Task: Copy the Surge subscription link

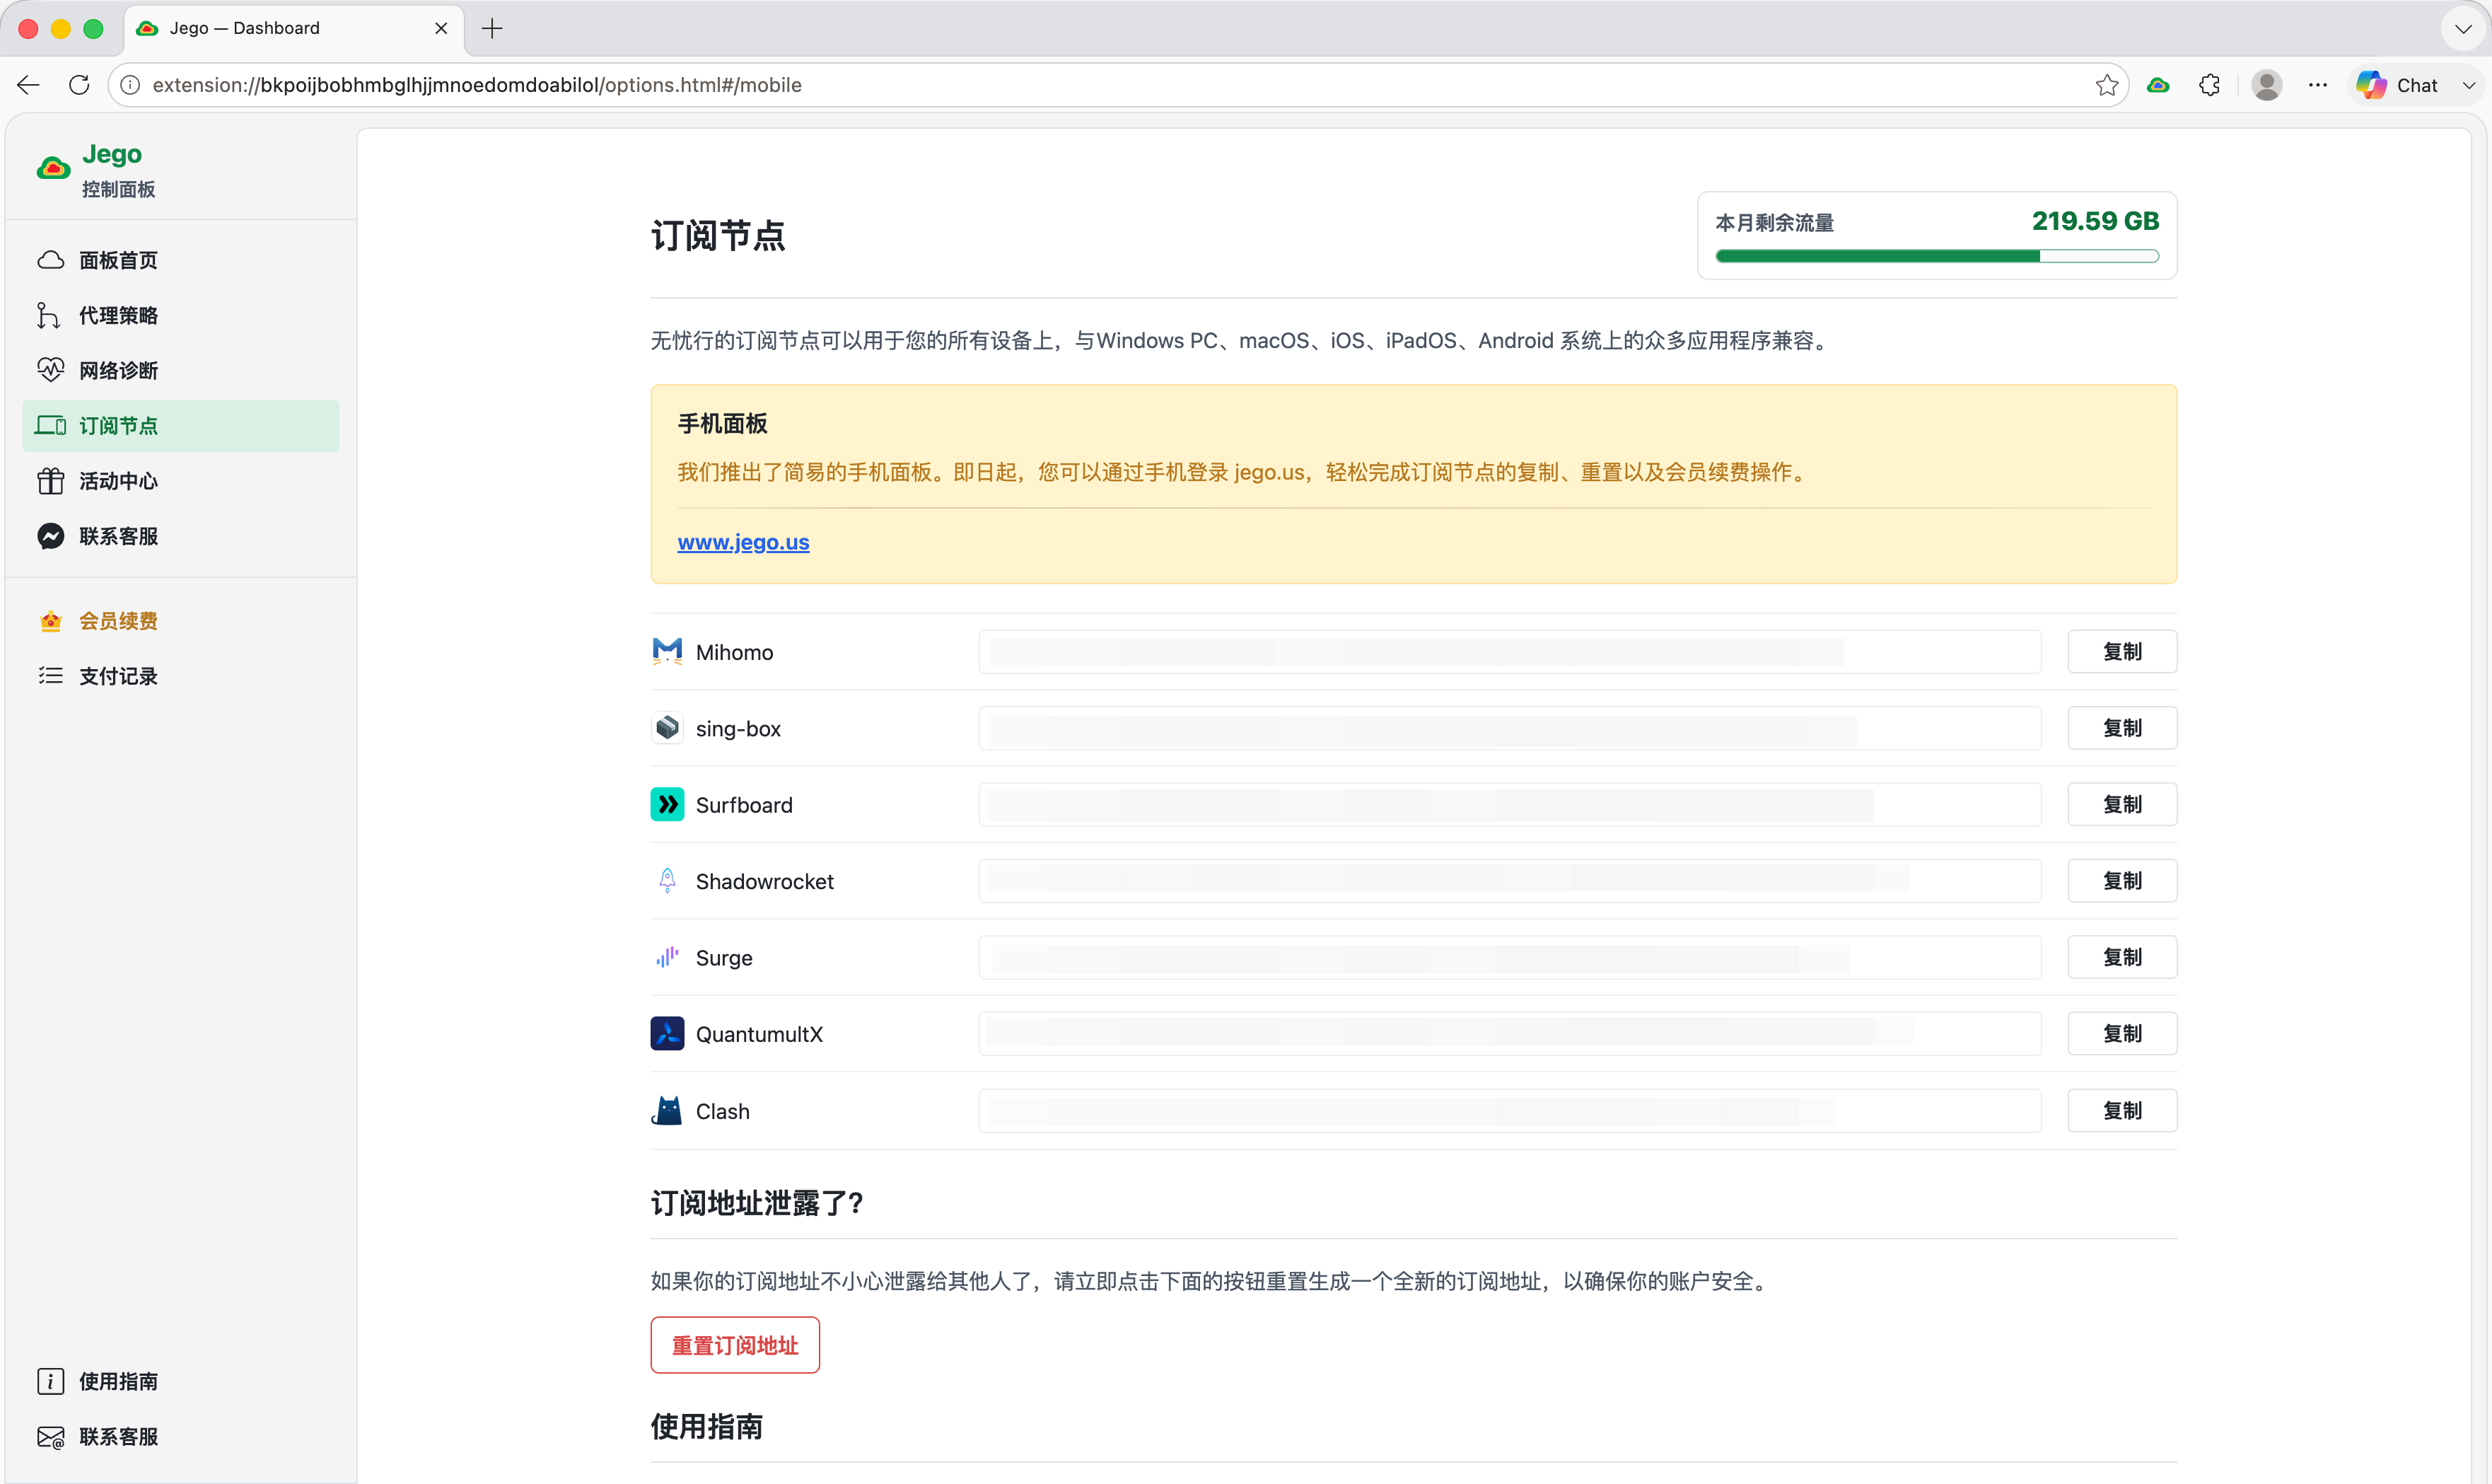Action: pos(2122,957)
